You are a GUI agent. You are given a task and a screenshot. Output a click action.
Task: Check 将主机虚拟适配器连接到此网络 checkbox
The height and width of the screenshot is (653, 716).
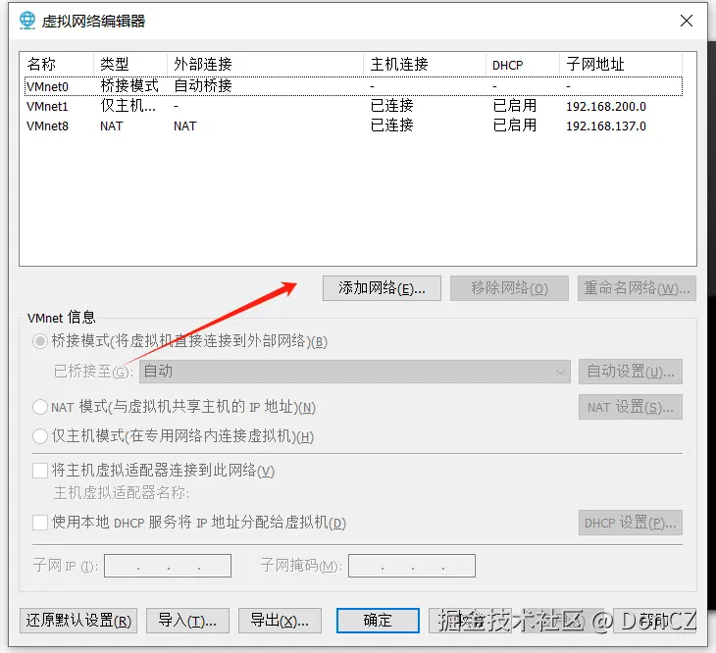tap(40, 471)
